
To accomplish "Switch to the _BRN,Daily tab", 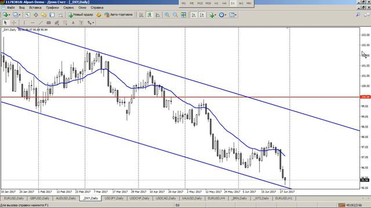I will click(x=239, y=198).
